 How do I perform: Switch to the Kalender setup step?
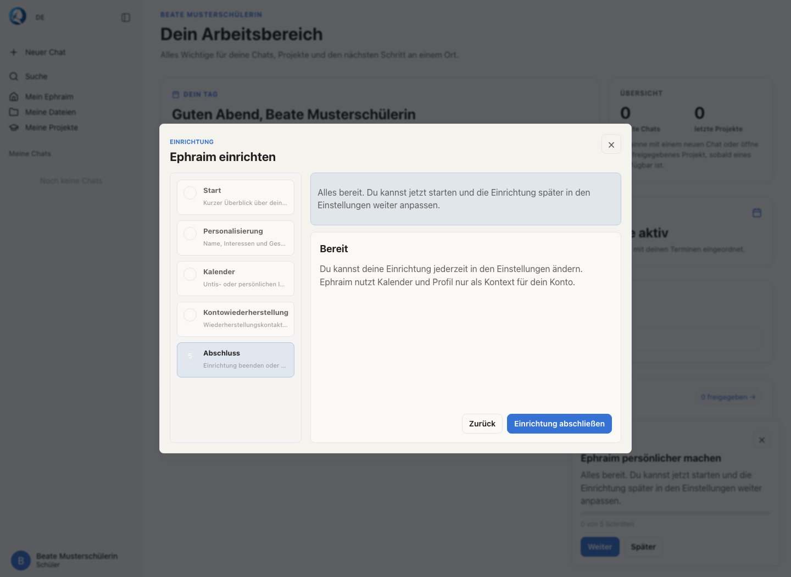pyautogui.click(x=236, y=279)
